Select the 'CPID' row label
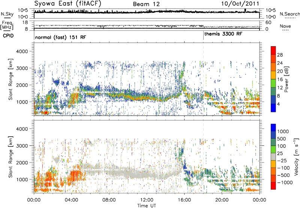 pyautogui.click(x=8, y=36)
